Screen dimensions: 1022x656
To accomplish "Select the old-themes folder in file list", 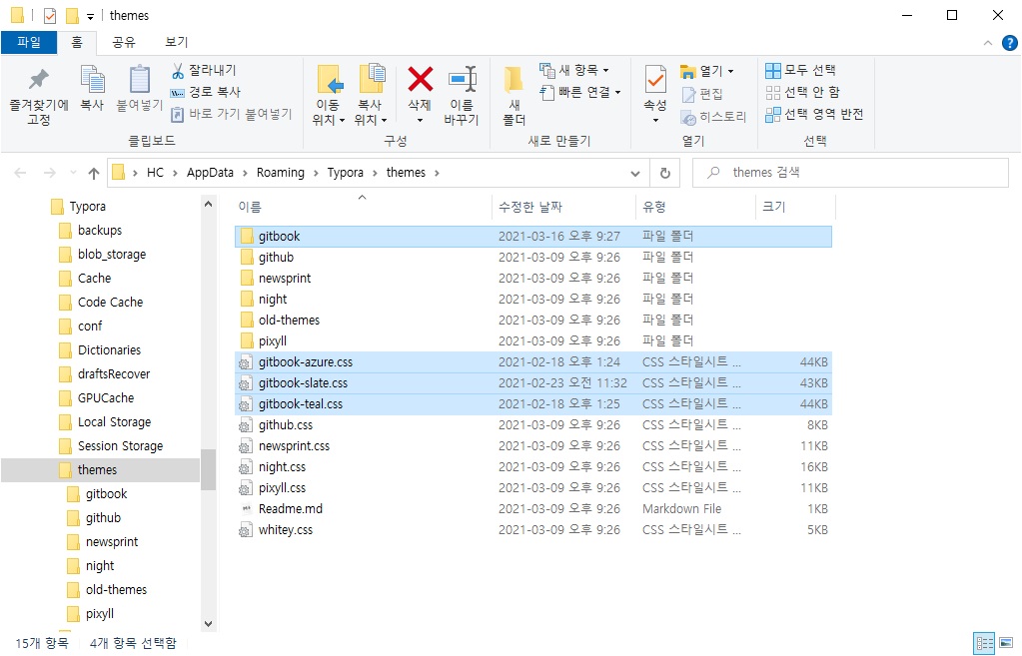I will coord(532,321).
